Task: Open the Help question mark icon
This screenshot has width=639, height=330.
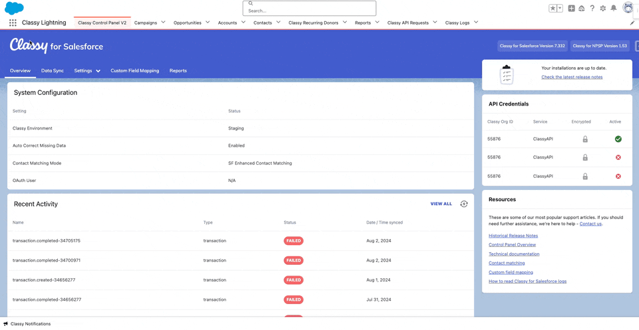Action: coord(592,8)
